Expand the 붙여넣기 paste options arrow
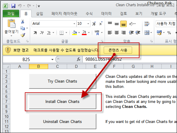 click(x=11, y=36)
